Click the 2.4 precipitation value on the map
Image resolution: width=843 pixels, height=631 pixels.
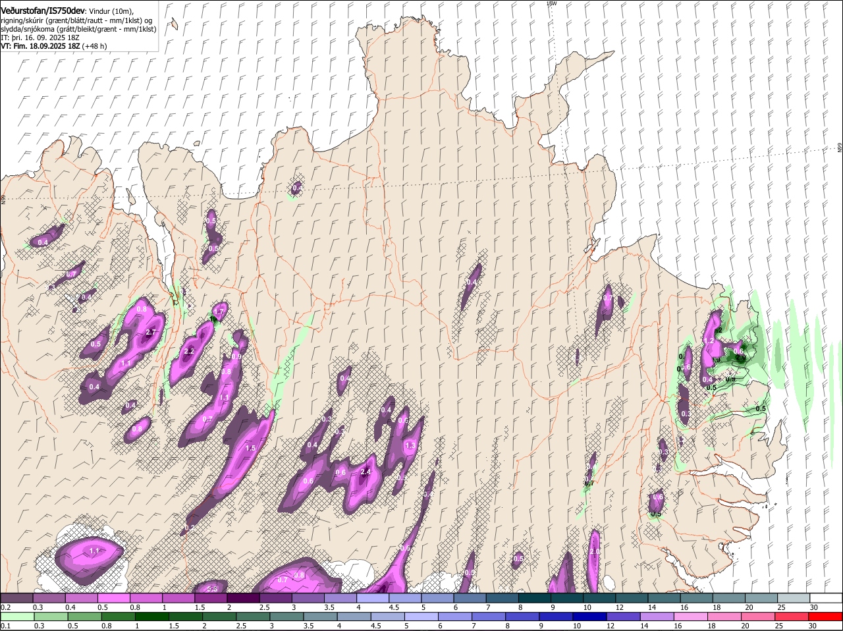tap(366, 472)
